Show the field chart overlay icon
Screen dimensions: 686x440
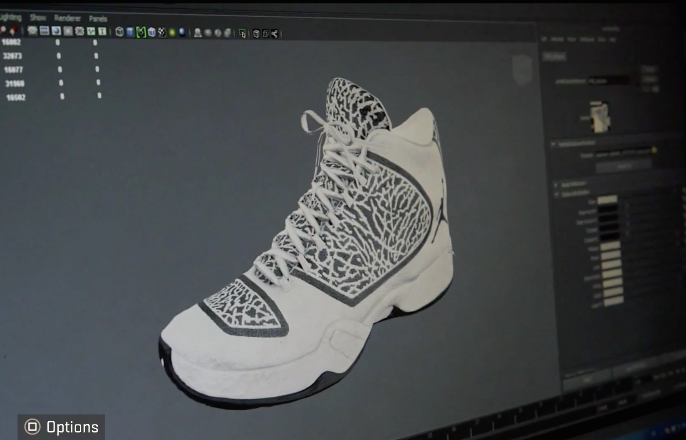(80, 31)
